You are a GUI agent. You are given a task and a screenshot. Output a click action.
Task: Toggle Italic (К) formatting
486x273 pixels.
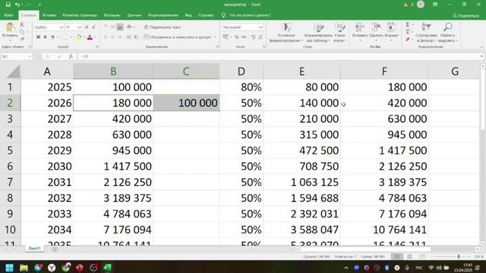(46, 37)
